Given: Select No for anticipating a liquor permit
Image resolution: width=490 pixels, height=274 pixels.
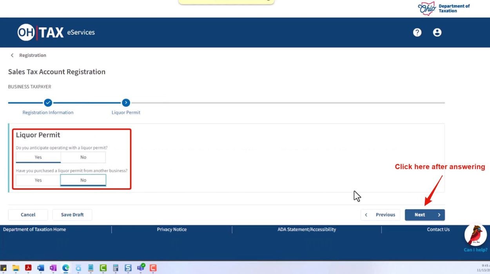Looking at the screenshot, I should pos(83,157).
